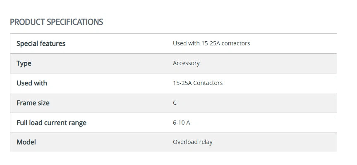Click the word size in Frame size label
The height and width of the screenshot is (165, 357).
coord(43,103)
